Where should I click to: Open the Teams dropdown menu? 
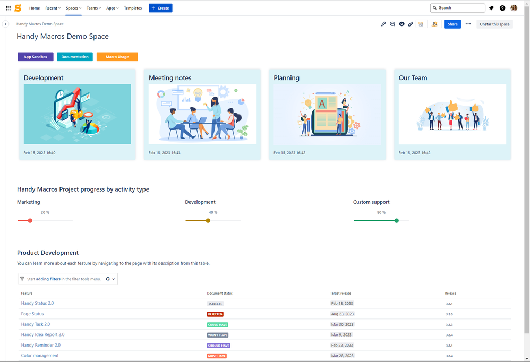(93, 8)
